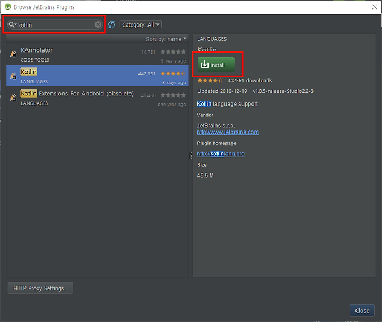Select Kotlin Extensions For Android (obsolete)
382x322 pixels.
click(x=98, y=98)
